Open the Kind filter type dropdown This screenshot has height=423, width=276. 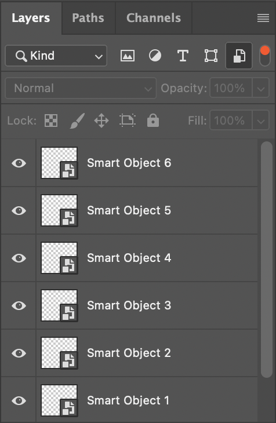56,56
